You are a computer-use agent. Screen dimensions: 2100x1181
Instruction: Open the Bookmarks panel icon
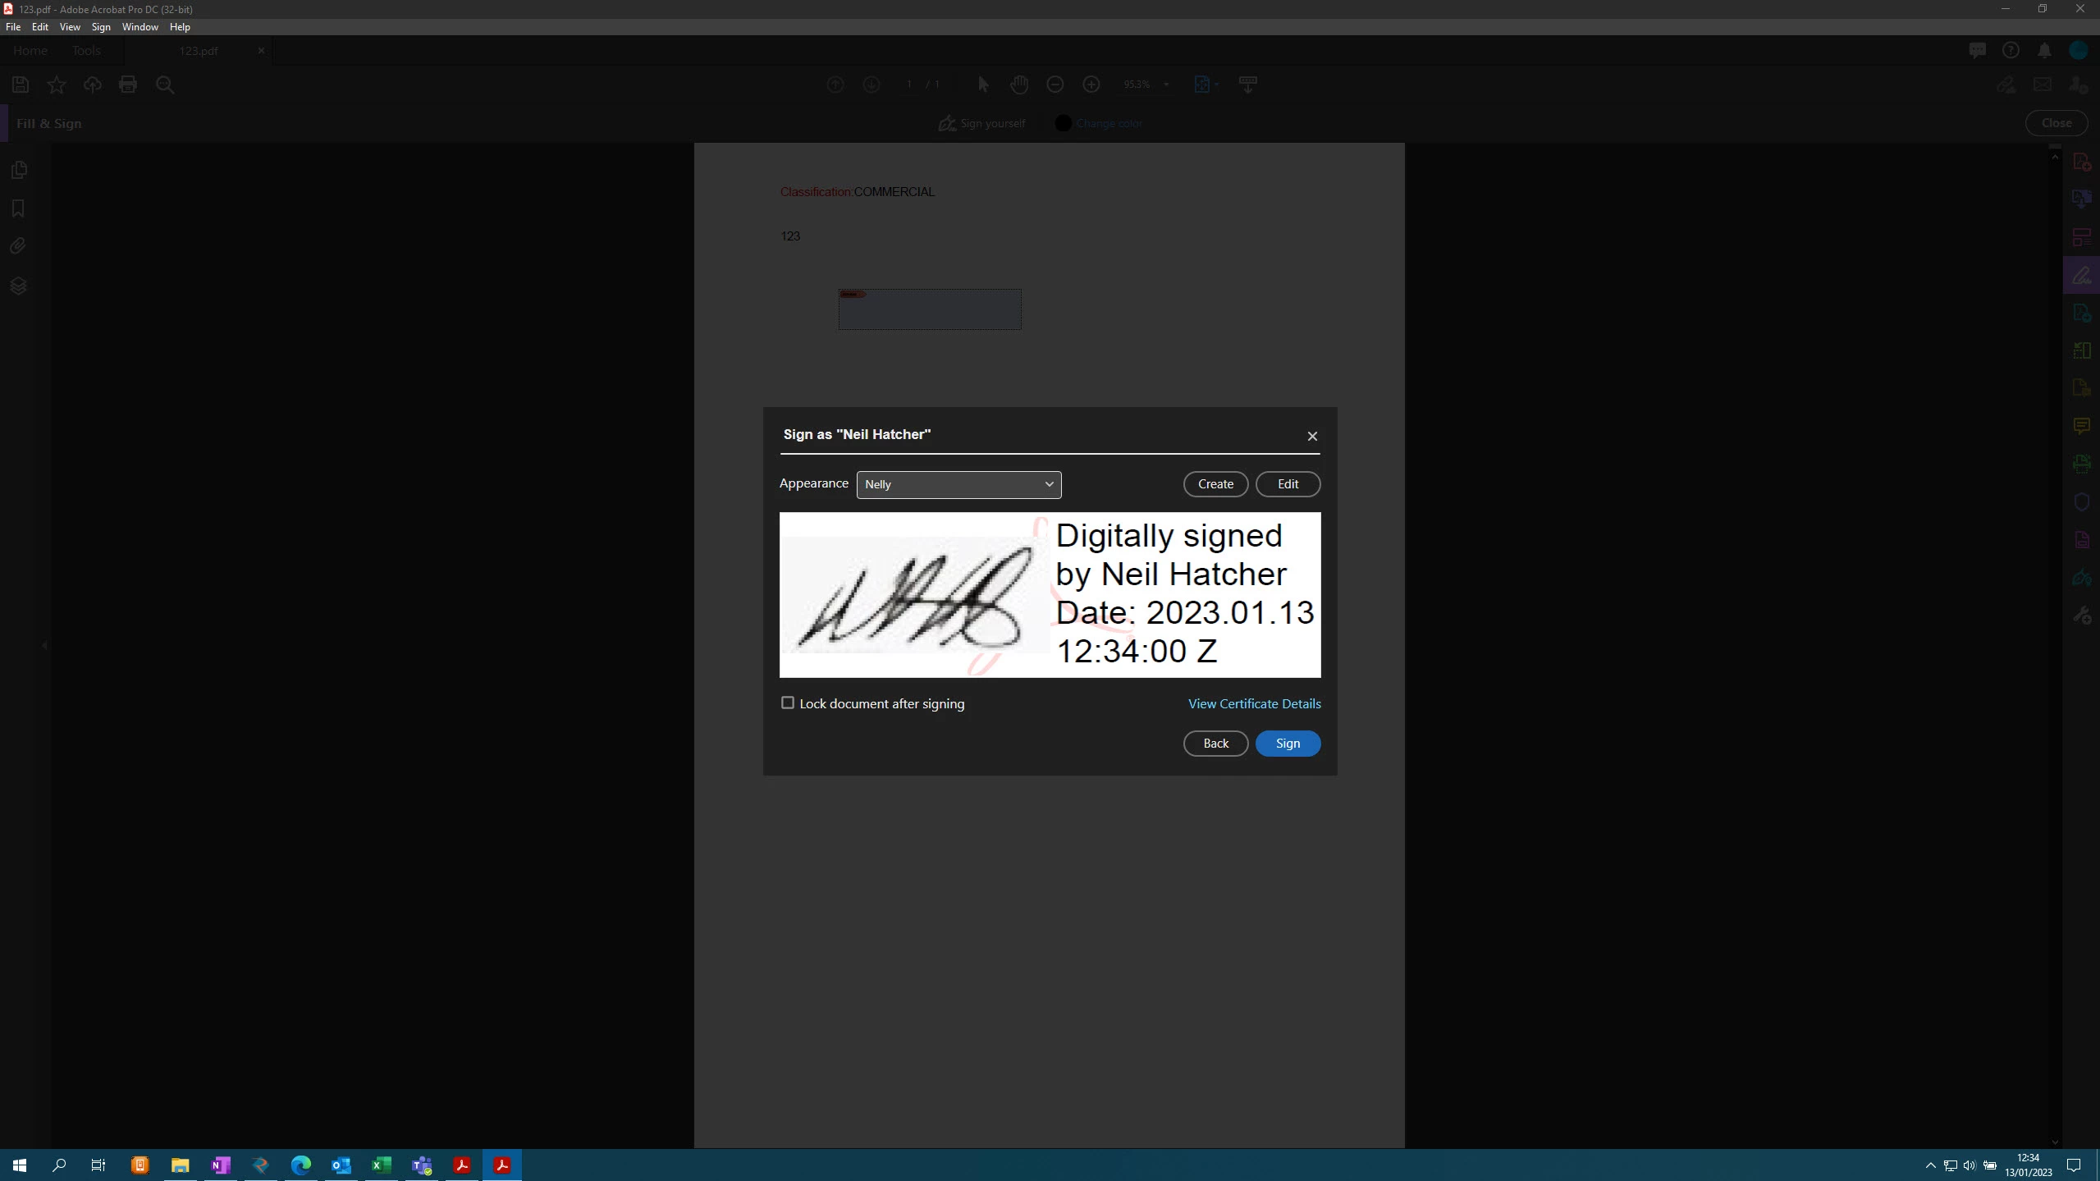tap(18, 208)
